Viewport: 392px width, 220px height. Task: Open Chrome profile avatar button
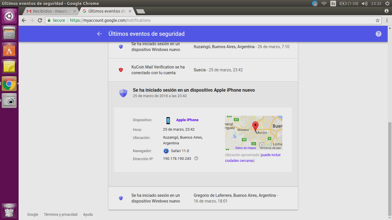pyautogui.click(x=386, y=11)
